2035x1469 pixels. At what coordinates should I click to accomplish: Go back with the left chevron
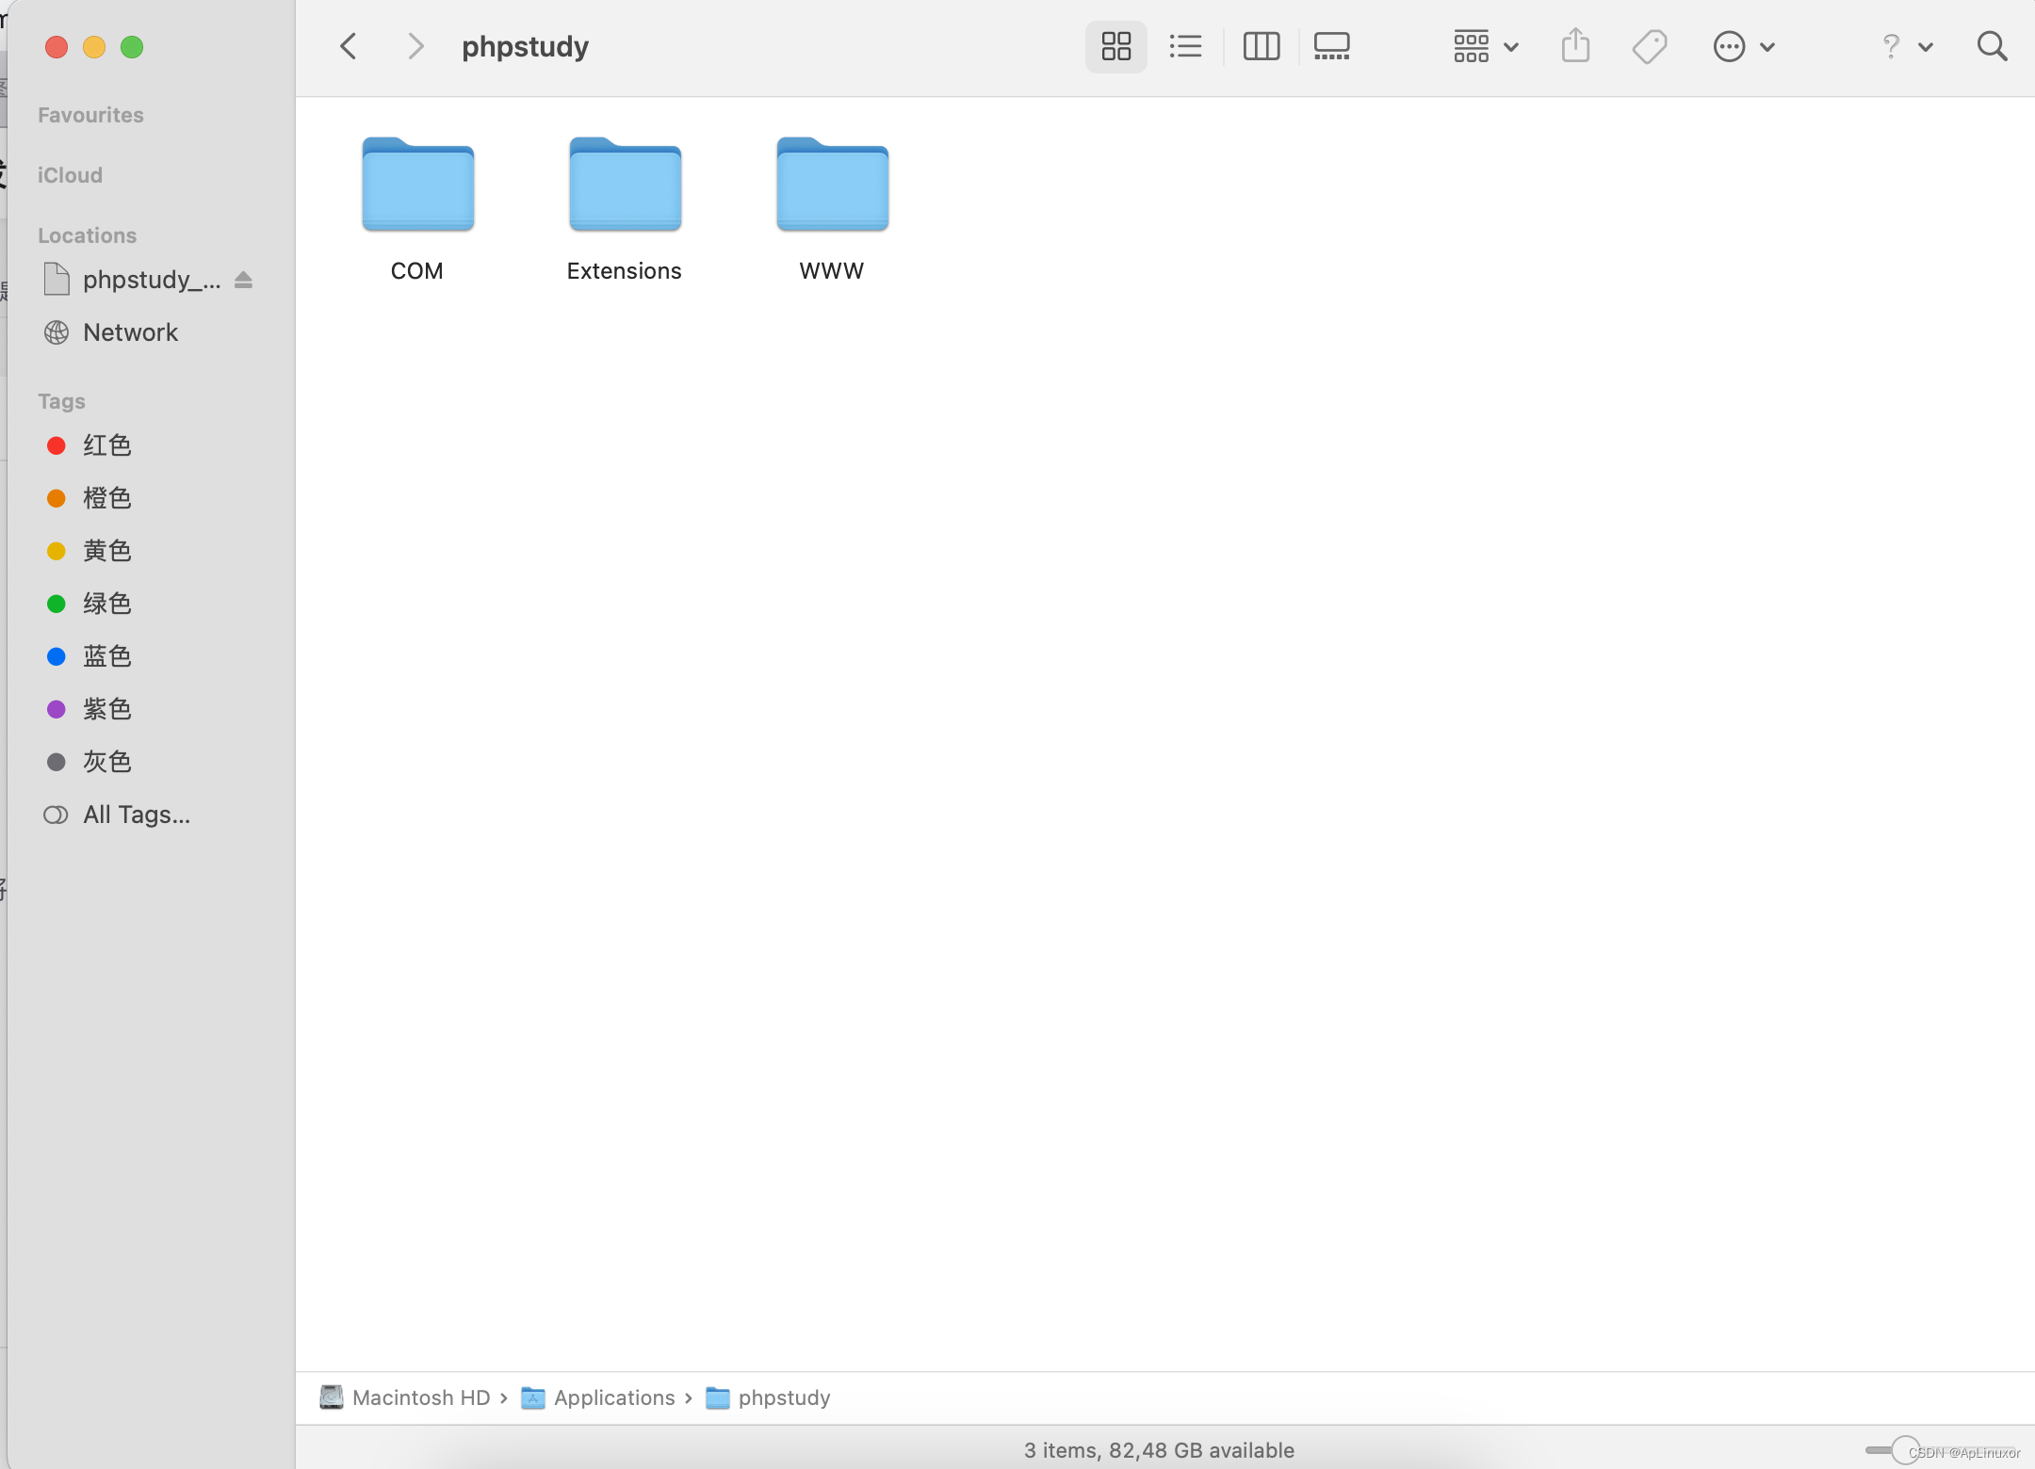point(349,46)
